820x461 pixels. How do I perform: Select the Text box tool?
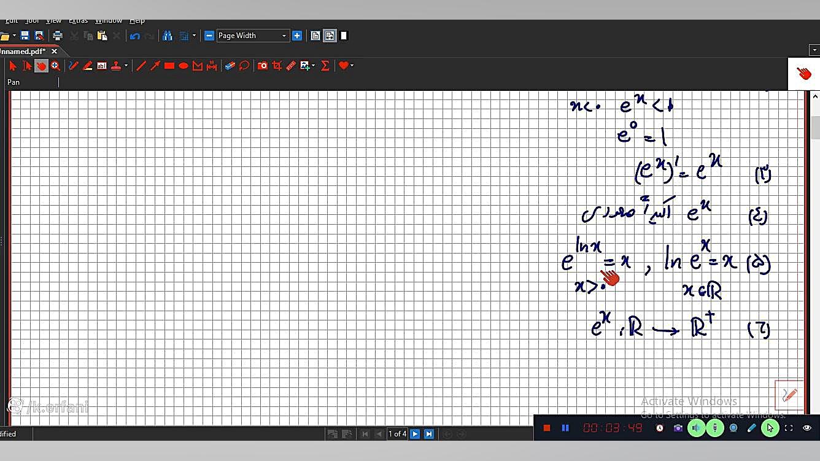click(x=102, y=66)
